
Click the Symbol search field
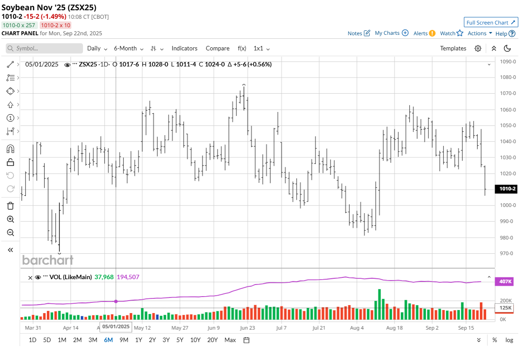pos(44,49)
